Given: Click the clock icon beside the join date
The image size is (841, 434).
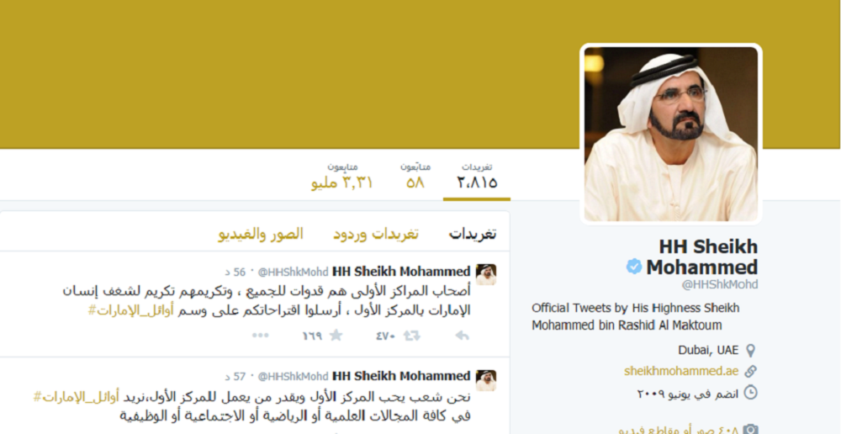Looking at the screenshot, I should coord(750,394).
